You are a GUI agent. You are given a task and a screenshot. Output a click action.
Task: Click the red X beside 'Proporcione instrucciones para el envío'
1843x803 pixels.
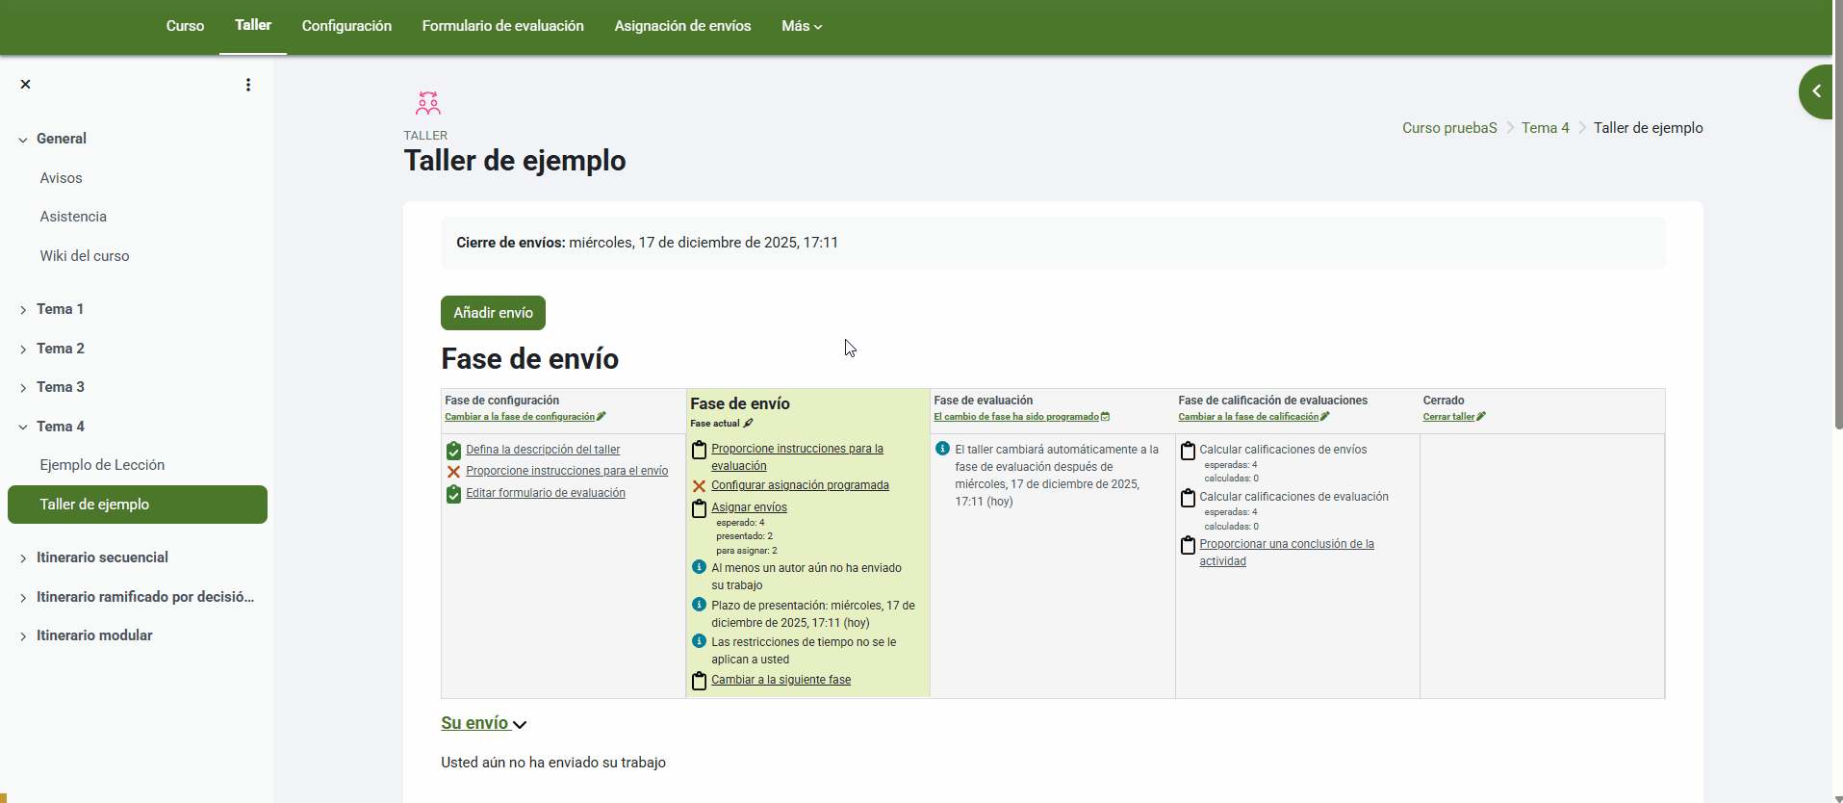(x=453, y=472)
